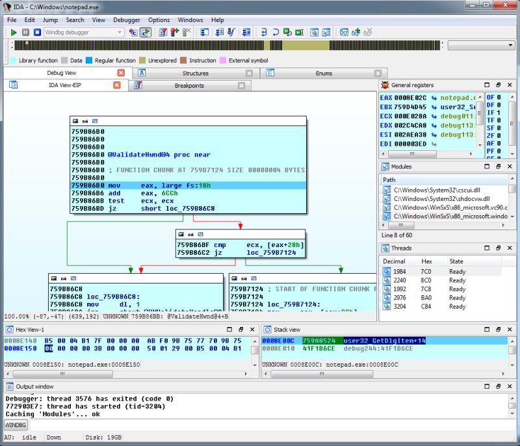Image resolution: width=520 pixels, height=446 pixels.
Task: Switch to the Breakpoints tab
Action: [189, 86]
